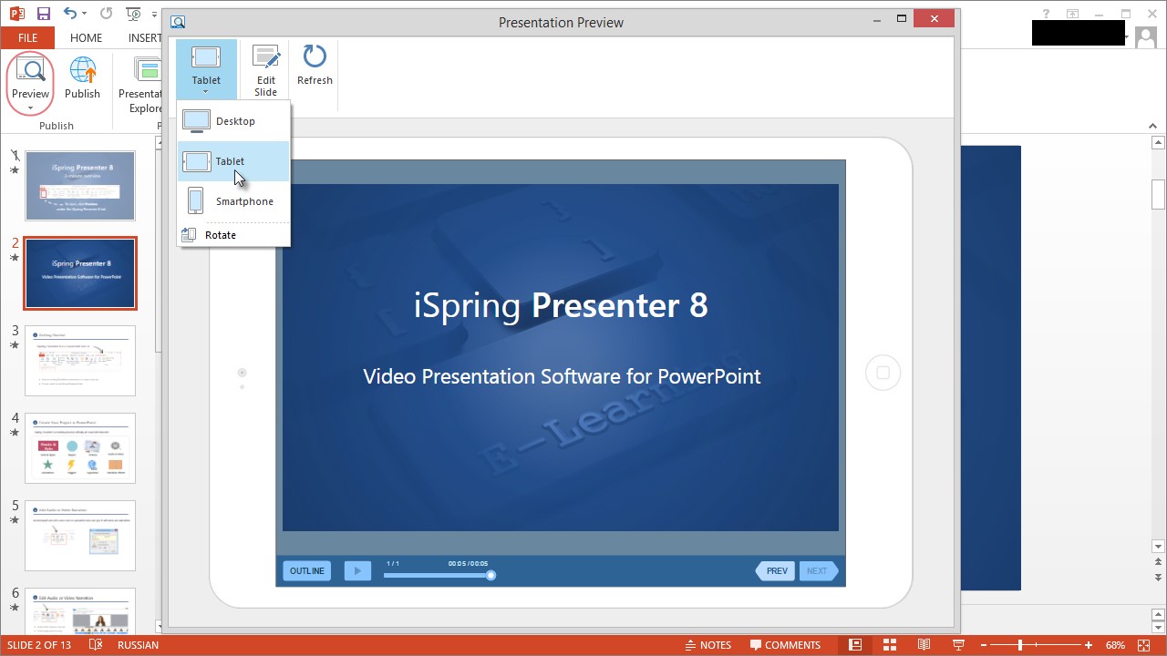Viewport: 1167px width, 656px height.
Task: Click the RUSSIAN language indicator
Action: coord(138,645)
